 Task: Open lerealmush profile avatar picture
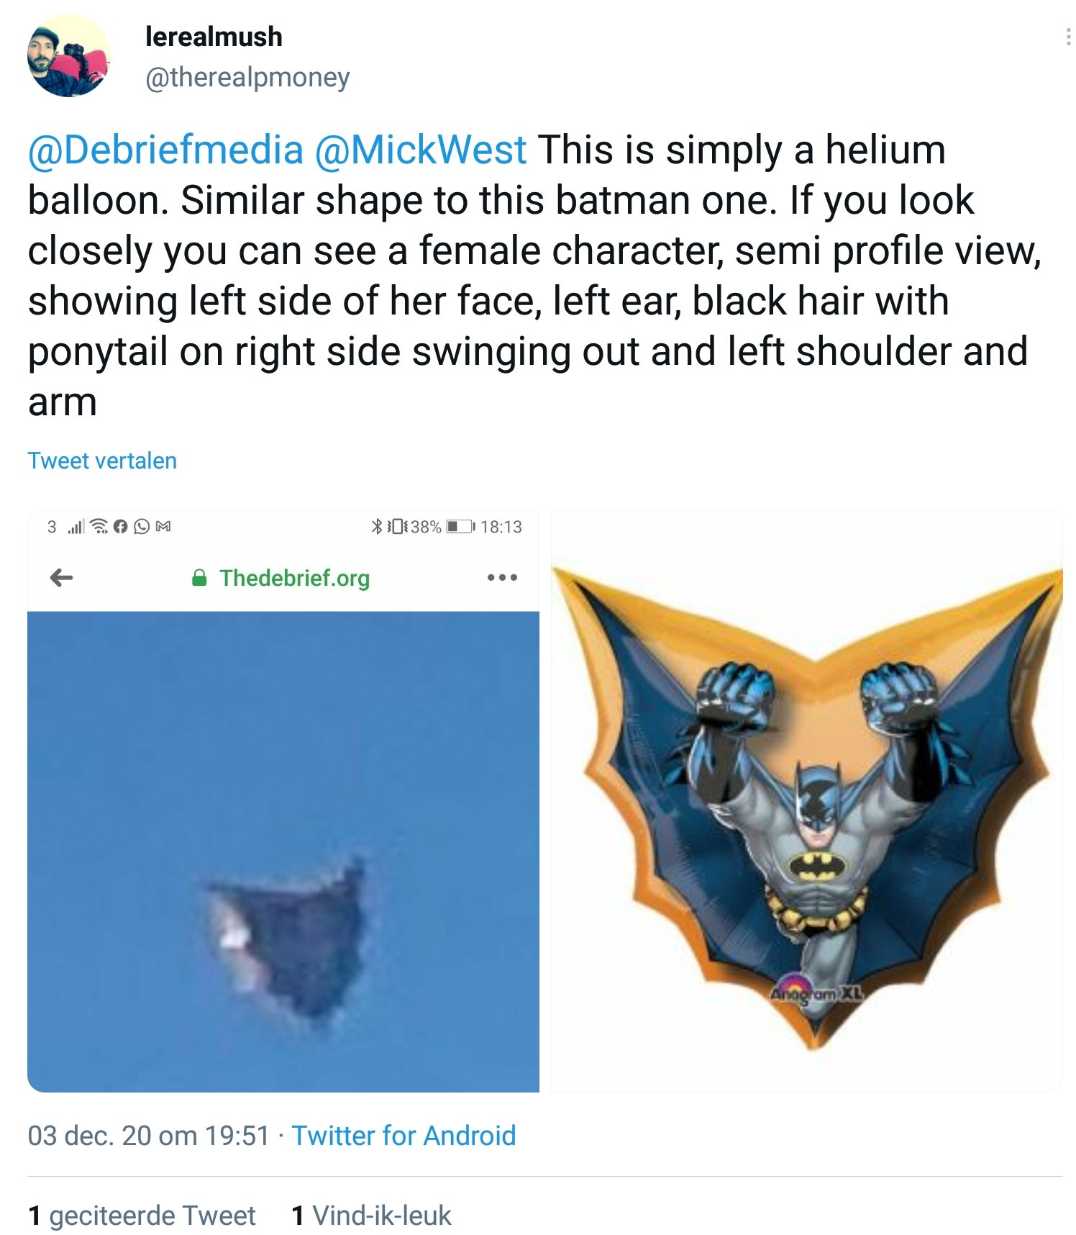tap(68, 55)
